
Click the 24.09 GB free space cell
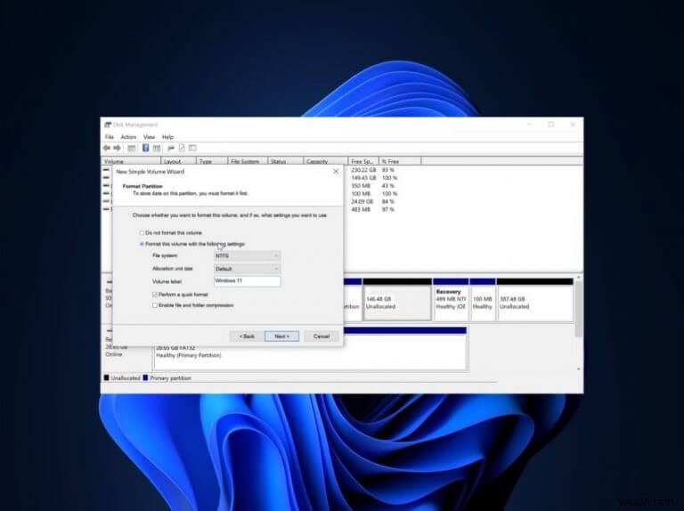[x=362, y=201]
